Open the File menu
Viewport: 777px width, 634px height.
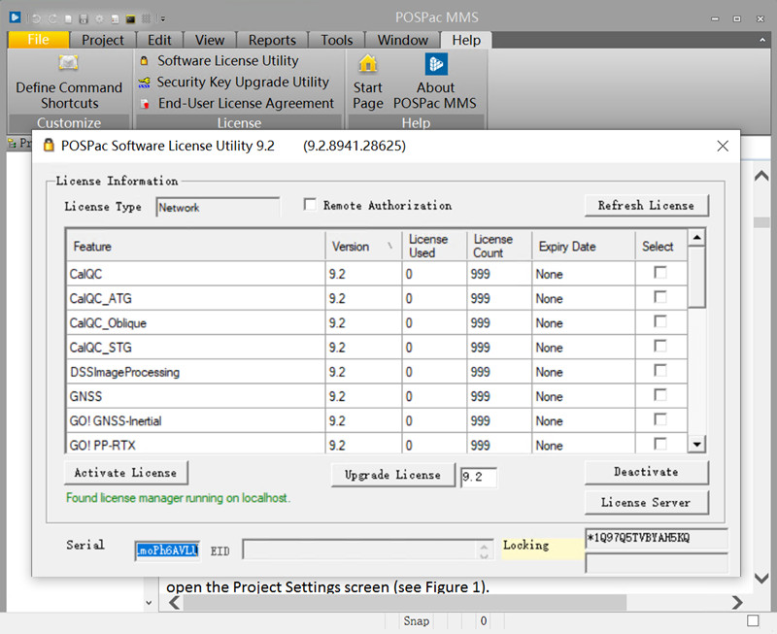click(39, 40)
